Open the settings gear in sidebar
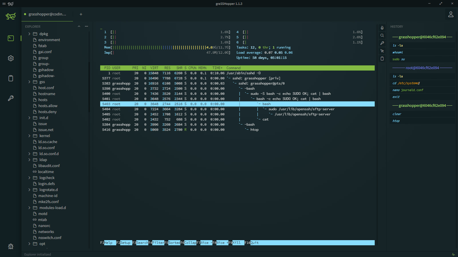The image size is (458, 257). pos(11,58)
